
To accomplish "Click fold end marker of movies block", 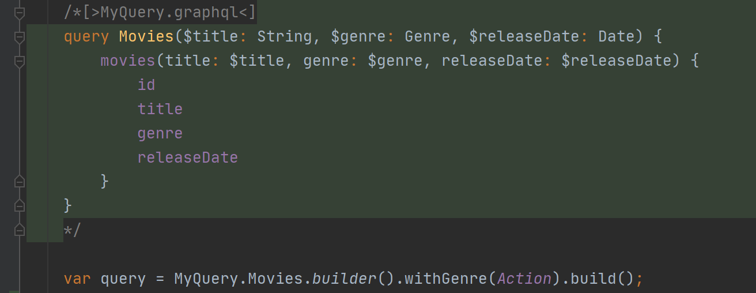I will click(x=19, y=182).
